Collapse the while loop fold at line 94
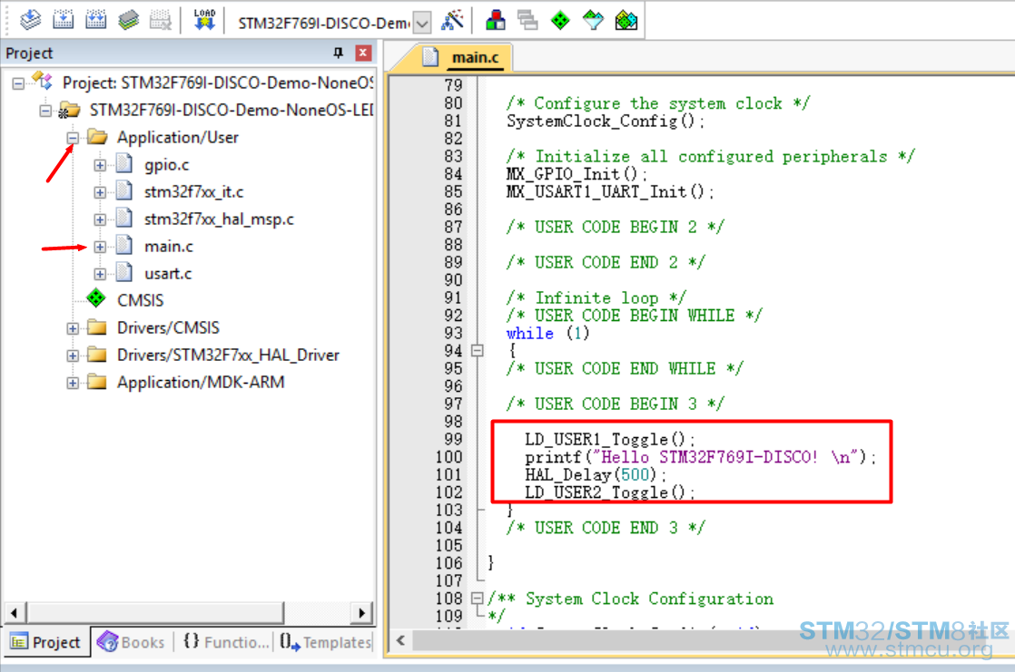 coord(477,351)
